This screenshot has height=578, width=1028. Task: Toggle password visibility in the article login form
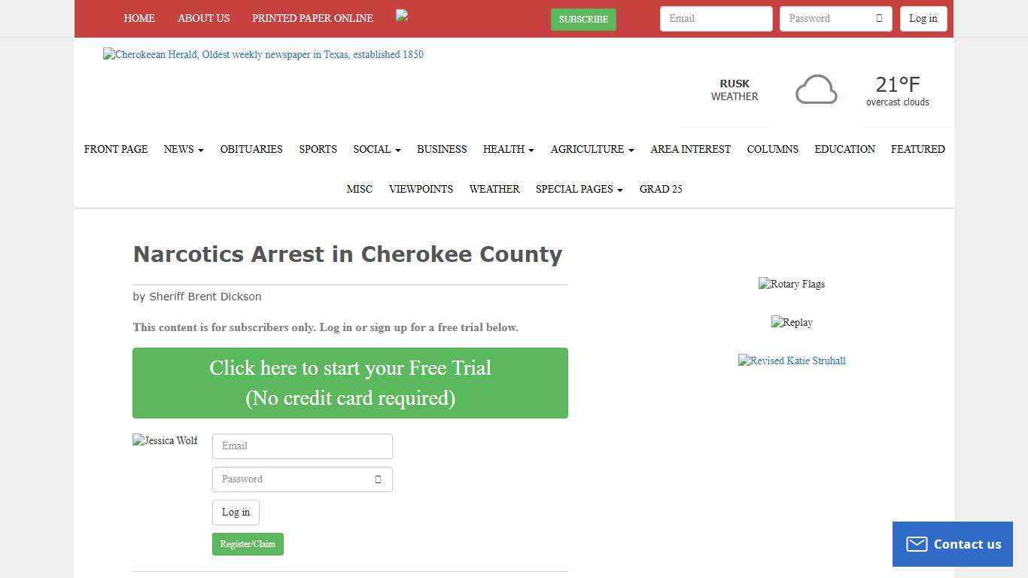point(377,479)
